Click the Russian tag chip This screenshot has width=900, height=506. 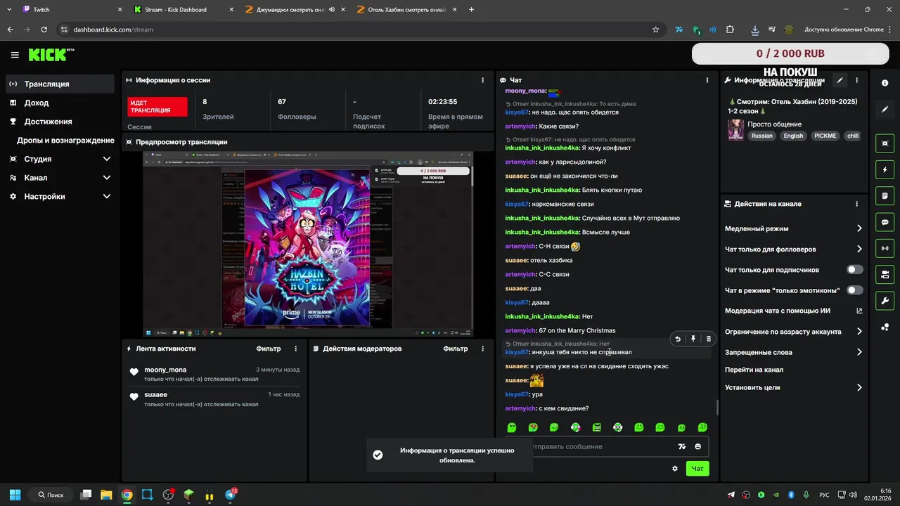click(x=761, y=136)
